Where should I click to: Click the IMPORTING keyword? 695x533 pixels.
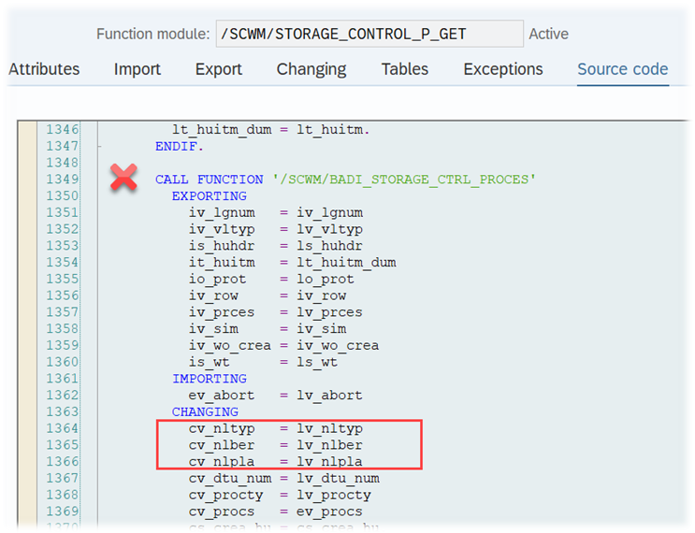tap(210, 379)
